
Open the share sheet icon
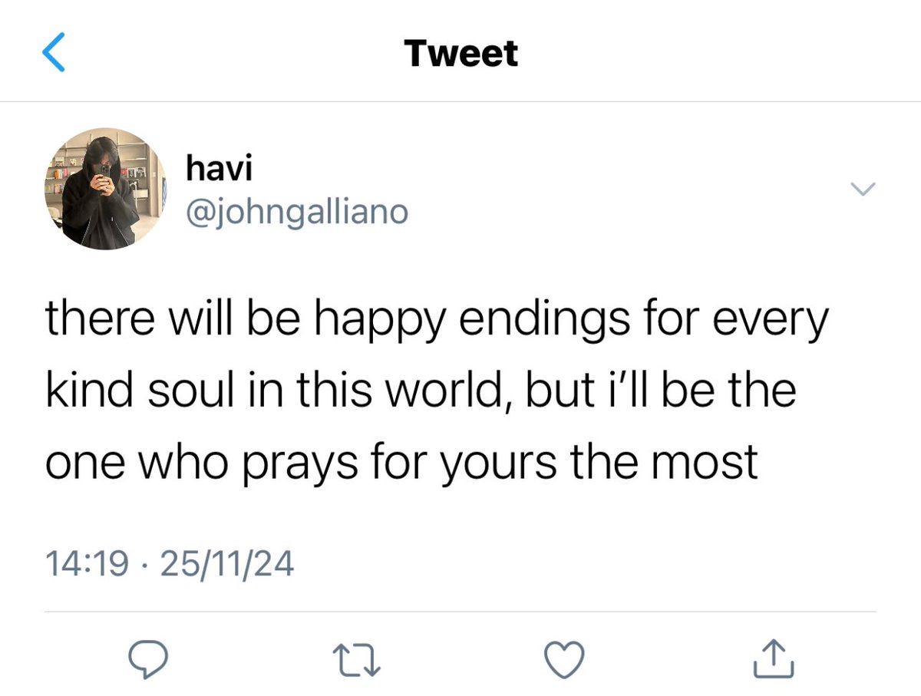(x=772, y=658)
